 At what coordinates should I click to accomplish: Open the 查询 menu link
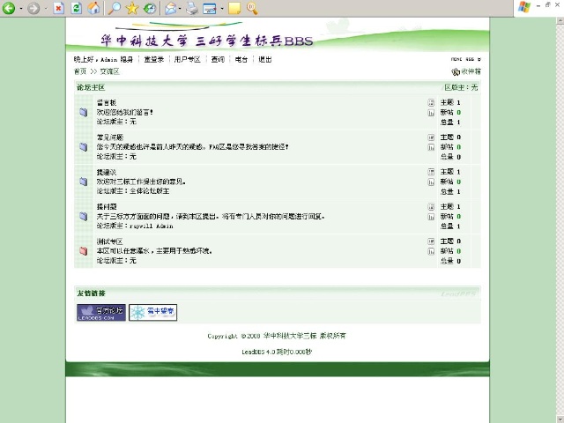[218, 59]
